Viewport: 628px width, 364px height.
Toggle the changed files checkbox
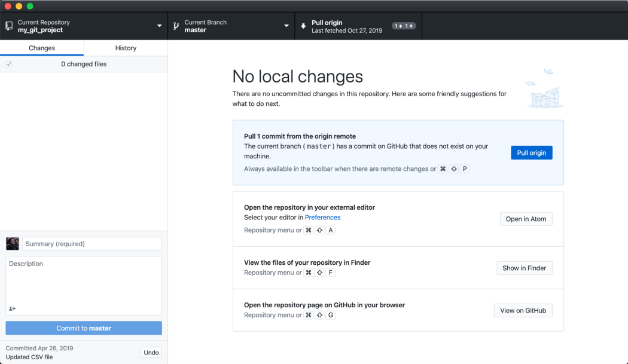9,64
